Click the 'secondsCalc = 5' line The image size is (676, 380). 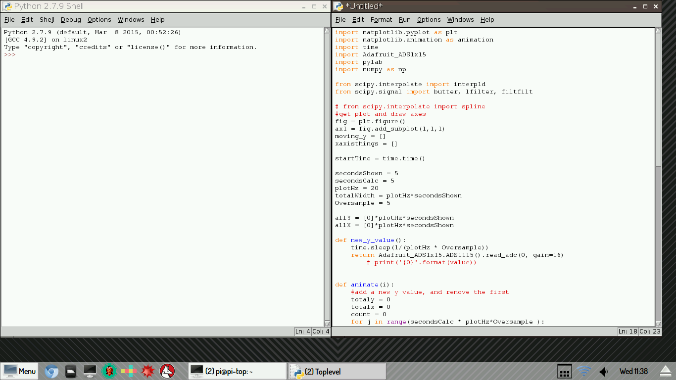(x=365, y=181)
